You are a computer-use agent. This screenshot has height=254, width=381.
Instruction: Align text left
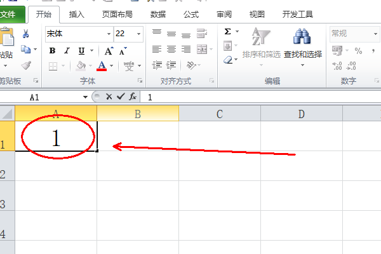[157, 49]
